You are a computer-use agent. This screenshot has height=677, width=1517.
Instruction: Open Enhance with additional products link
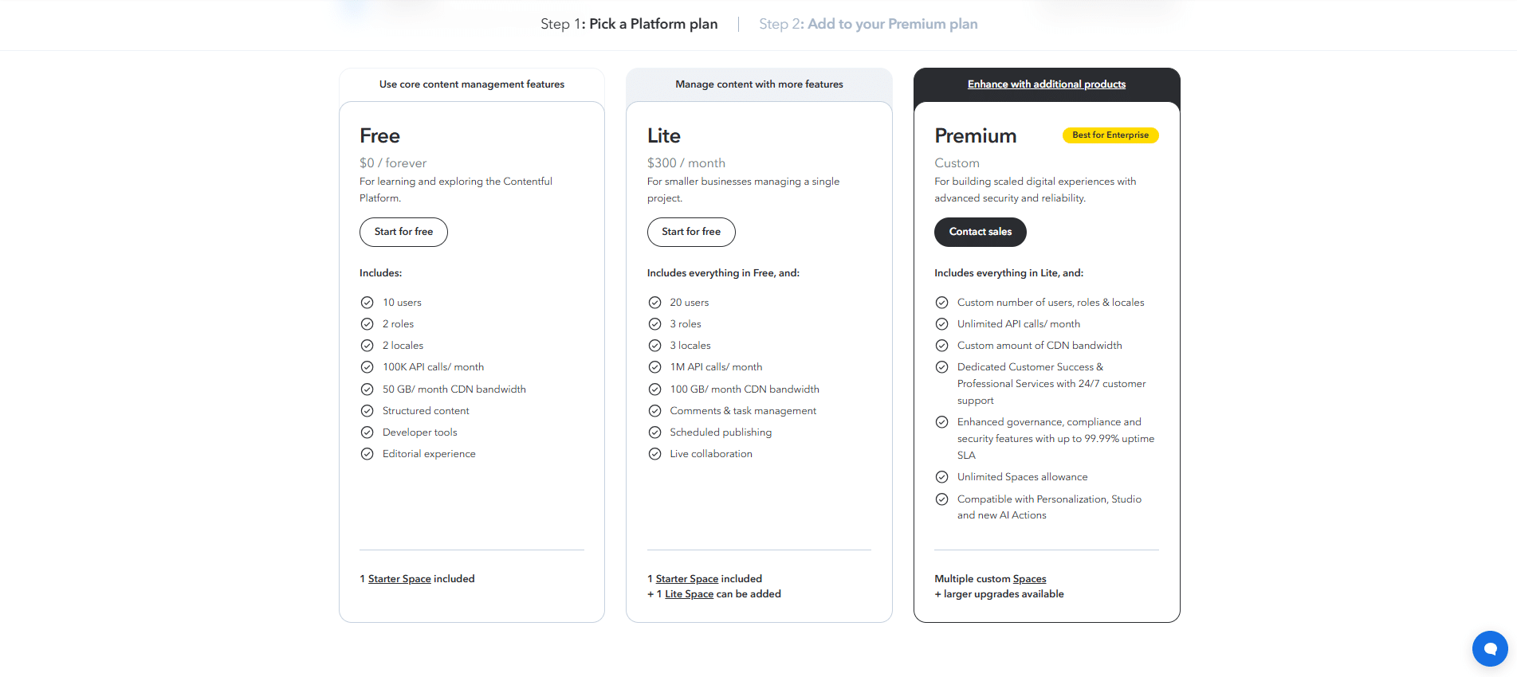[x=1046, y=84]
